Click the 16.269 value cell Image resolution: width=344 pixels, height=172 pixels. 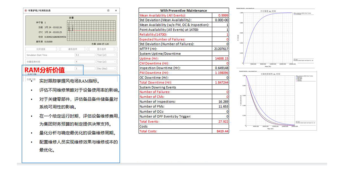coord(221,101)
